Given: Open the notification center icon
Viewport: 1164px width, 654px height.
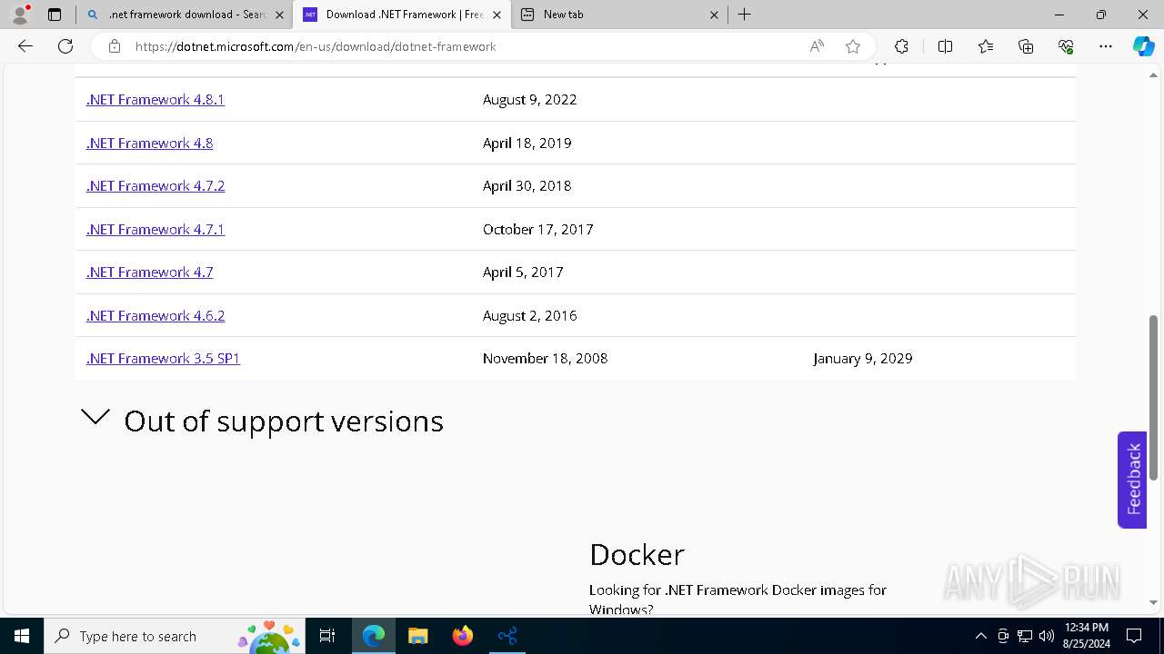Looking at the screenshot, I should [1134, 636].
